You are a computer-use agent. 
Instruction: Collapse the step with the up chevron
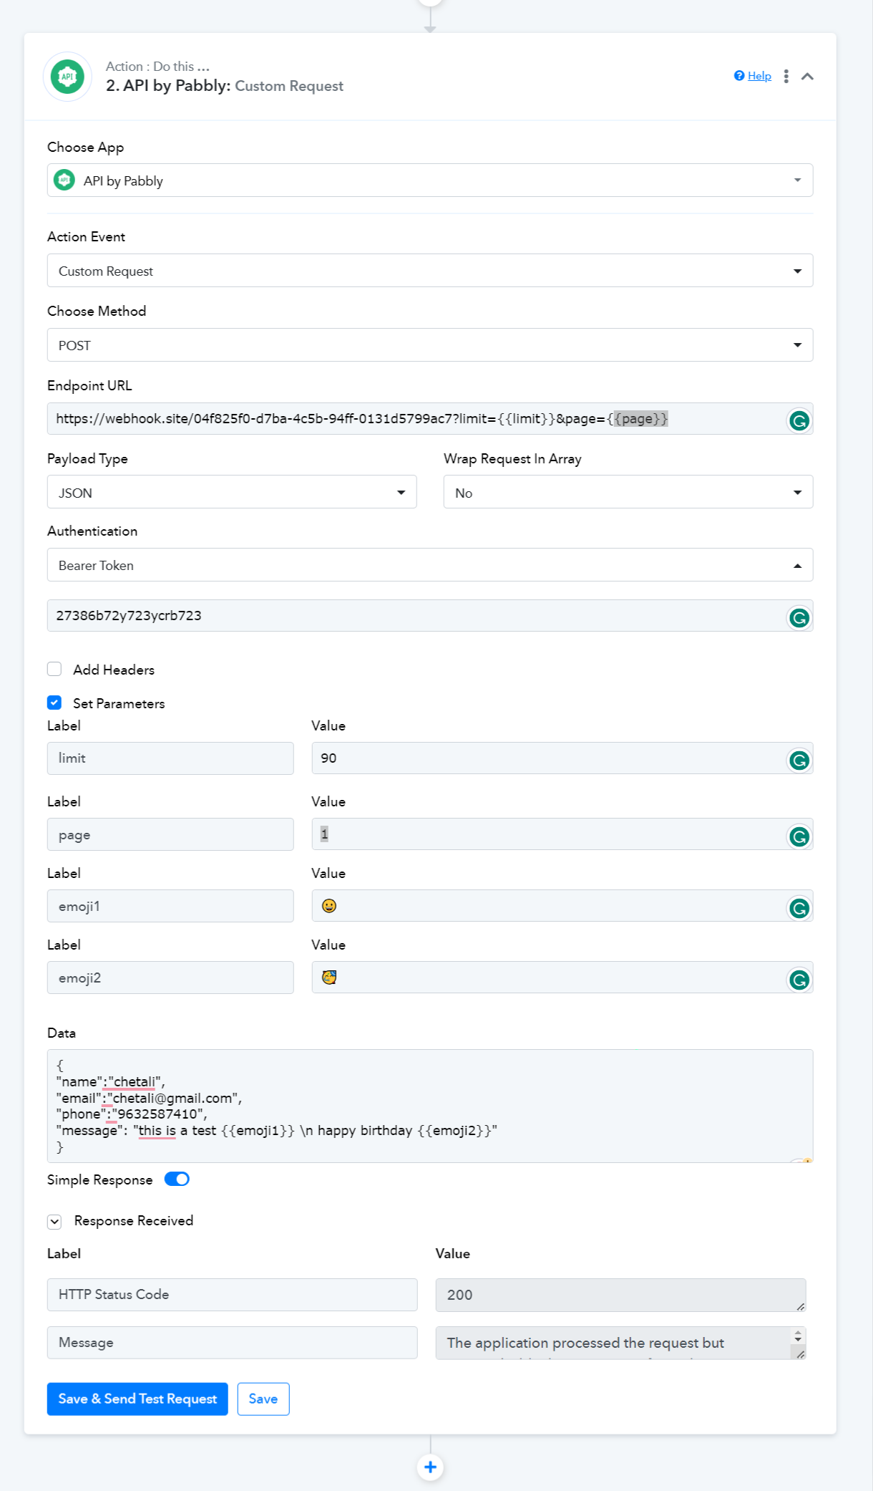pos(807,77)
